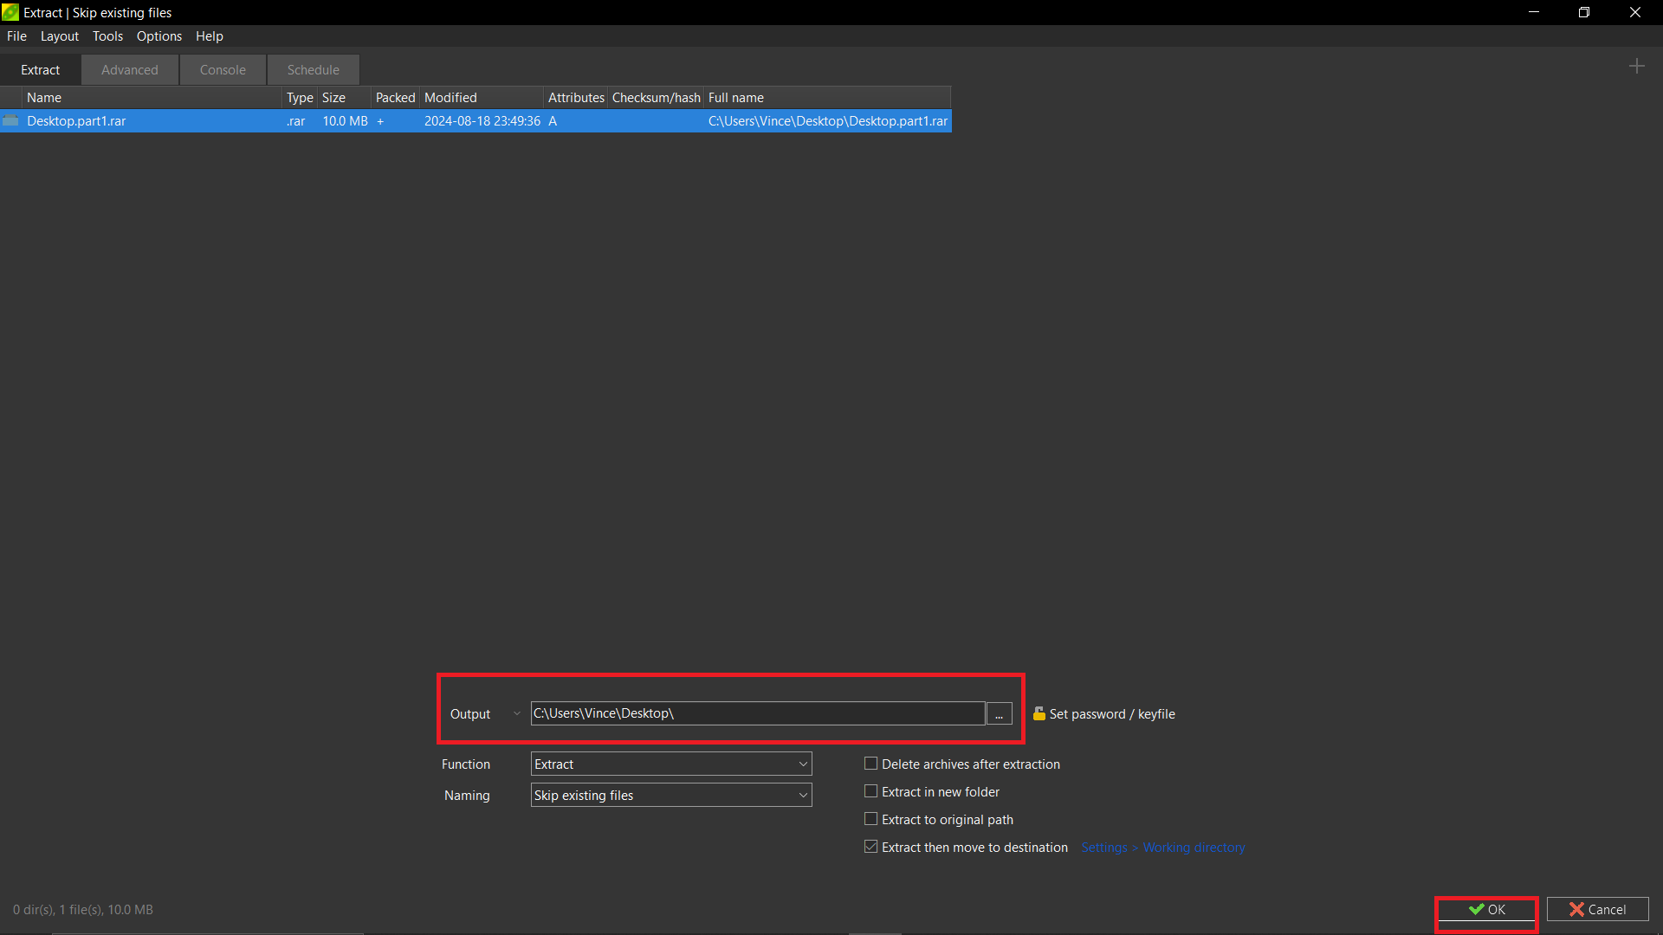Select the Desktop.part1.rar file name

pyautogui.click(x=76, y=121)
